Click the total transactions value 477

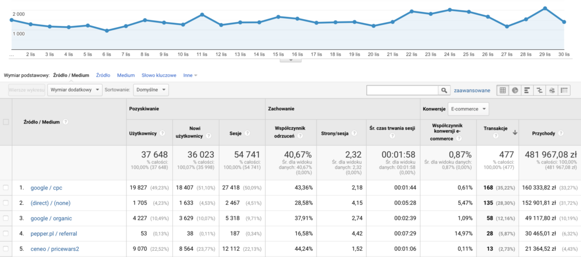click(507, 155)
